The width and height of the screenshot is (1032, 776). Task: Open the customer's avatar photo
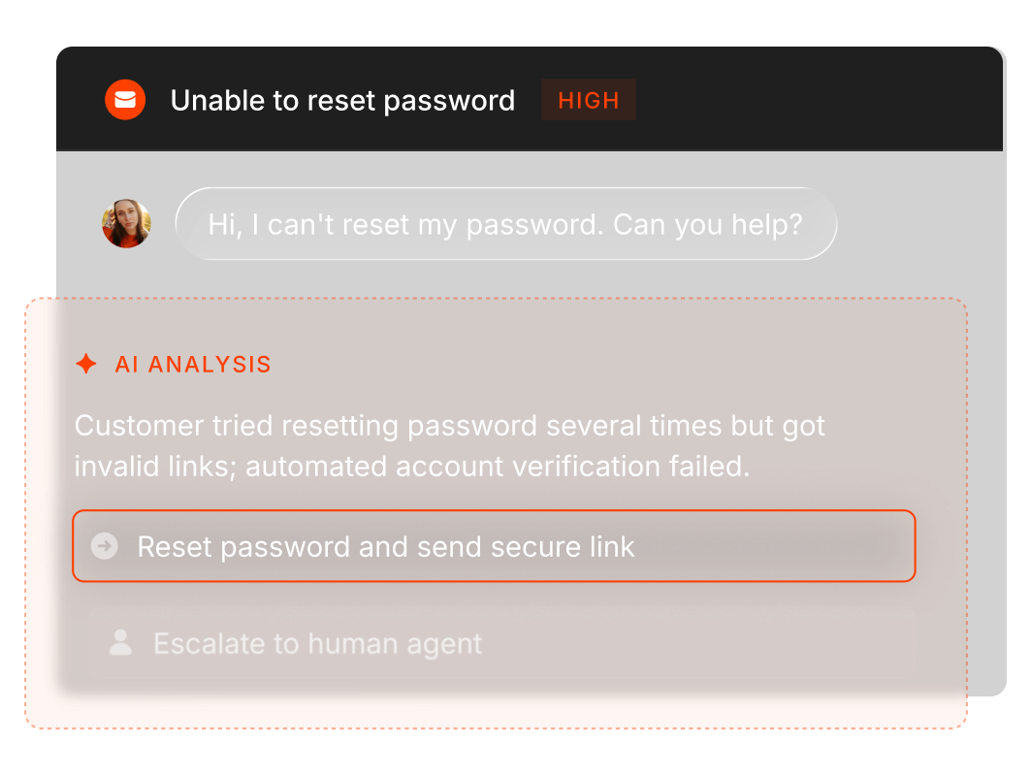(126, 224)
